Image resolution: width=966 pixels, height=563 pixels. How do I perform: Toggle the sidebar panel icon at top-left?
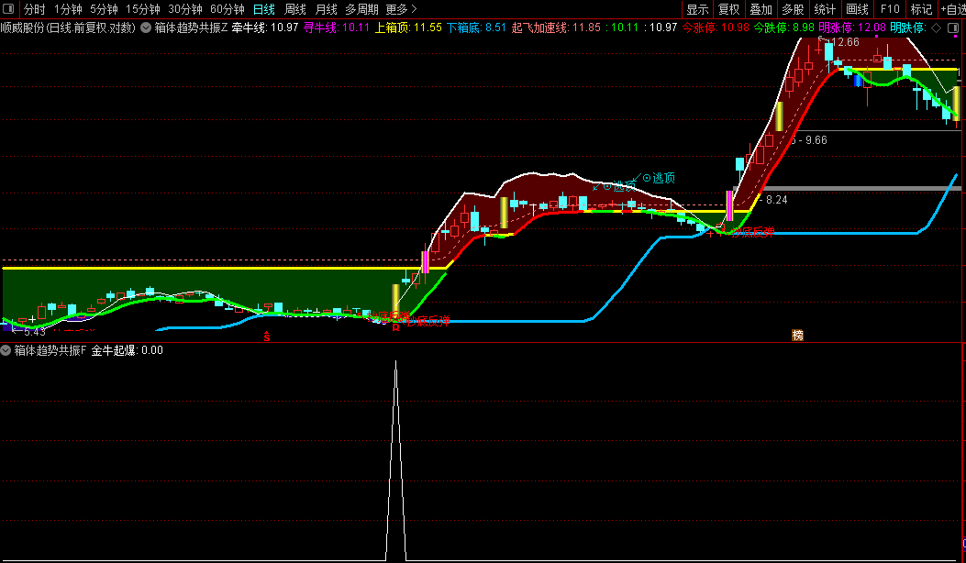click(8, 9)
